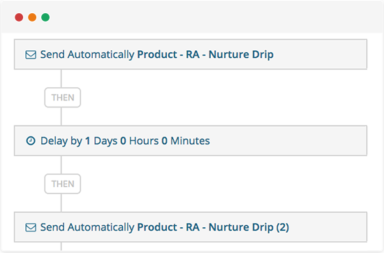Select the first Send Automatically step box
The height and width of the screenshot is (253, 384).
pos(191,54)
